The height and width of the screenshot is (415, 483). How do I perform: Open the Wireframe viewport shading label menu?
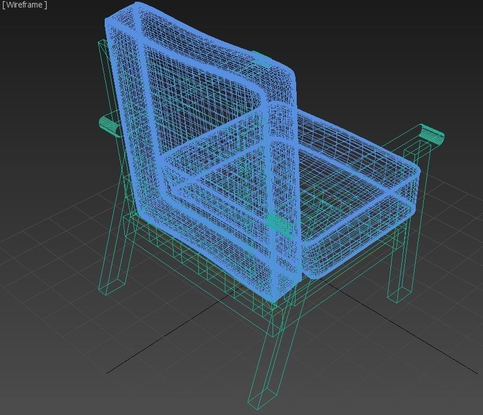tap(25, 5)
